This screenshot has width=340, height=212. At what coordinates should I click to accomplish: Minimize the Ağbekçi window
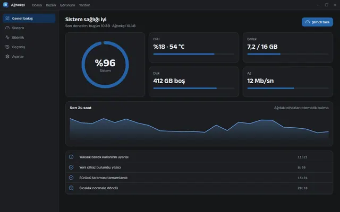[x=318, y=5]
